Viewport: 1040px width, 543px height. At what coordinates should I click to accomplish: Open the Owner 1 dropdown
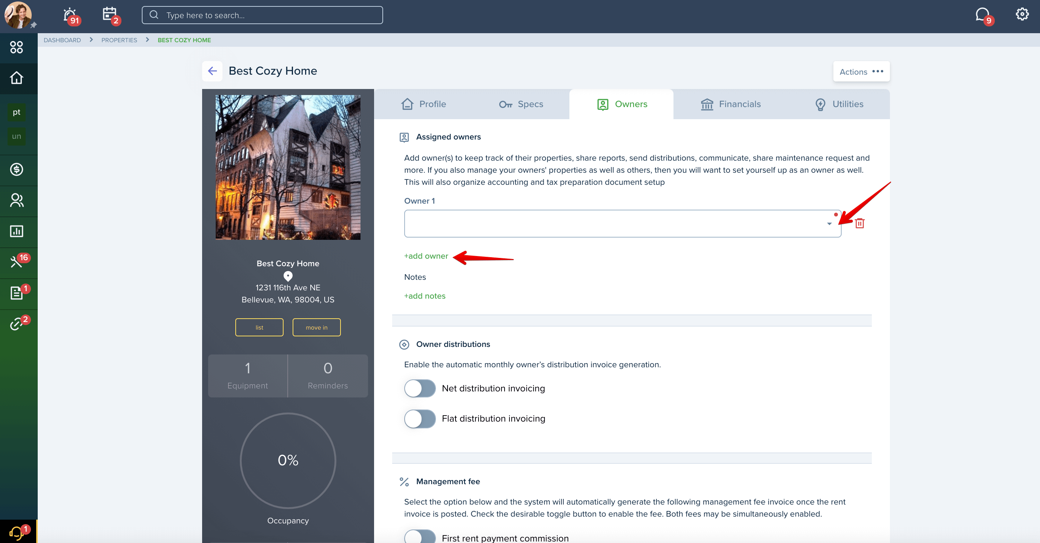623,223
